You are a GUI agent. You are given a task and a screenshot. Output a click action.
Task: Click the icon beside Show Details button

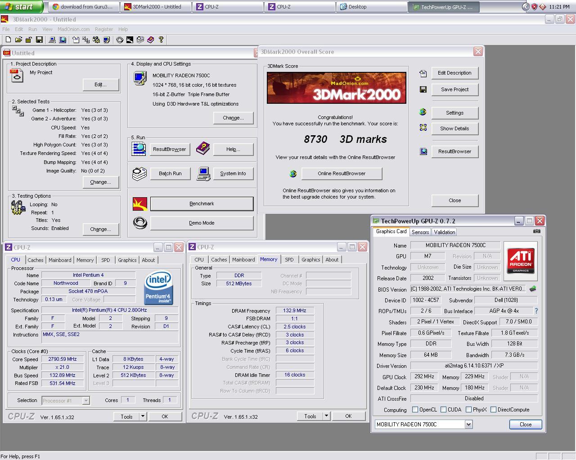click(423, 128)
